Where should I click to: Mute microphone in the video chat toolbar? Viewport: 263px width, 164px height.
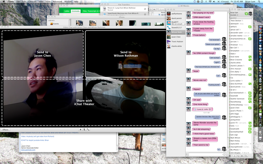point(84,130)
